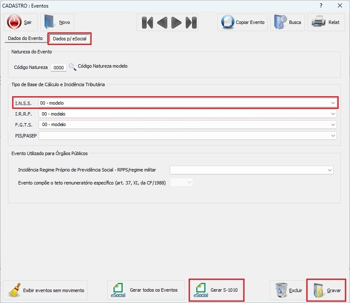Advance to the next record arrow

pyautogui.click(x=176, y=23)
